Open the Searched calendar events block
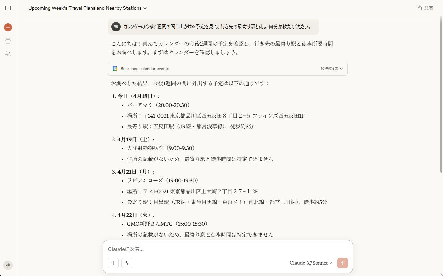Screen dimensions: 443x276 (227, 69)
